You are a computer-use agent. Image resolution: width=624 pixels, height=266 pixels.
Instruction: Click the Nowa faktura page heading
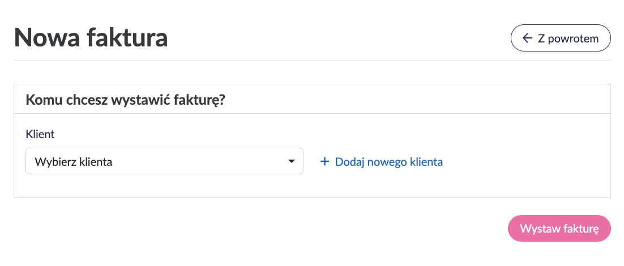tap(91, 38)
